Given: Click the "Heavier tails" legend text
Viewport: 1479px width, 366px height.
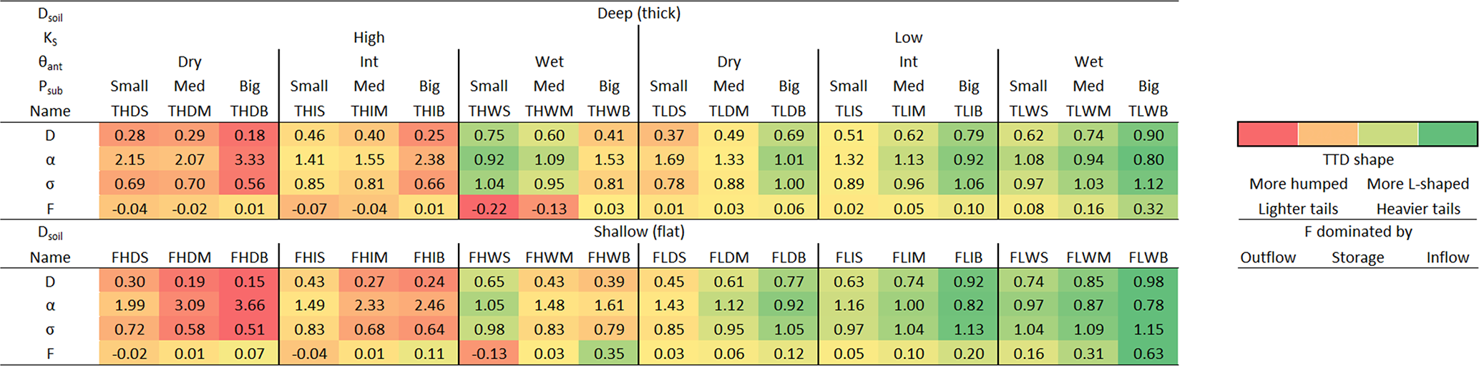Looking at the screenshot, I should [x=1418, y=209].
